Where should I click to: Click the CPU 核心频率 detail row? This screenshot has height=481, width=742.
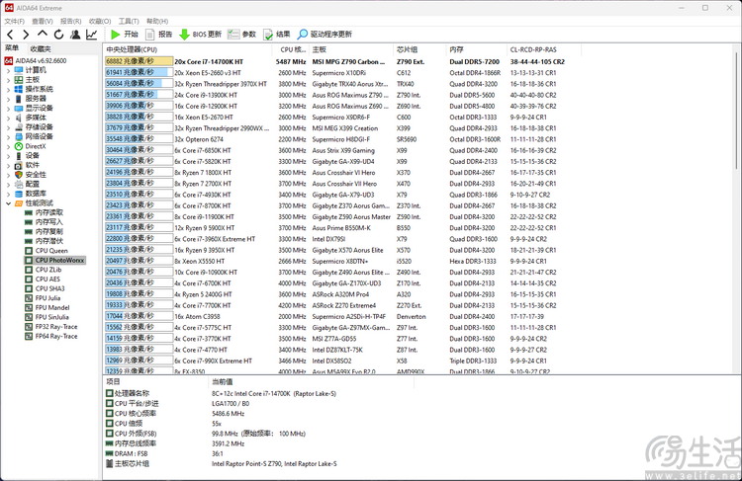pos(258,414)
